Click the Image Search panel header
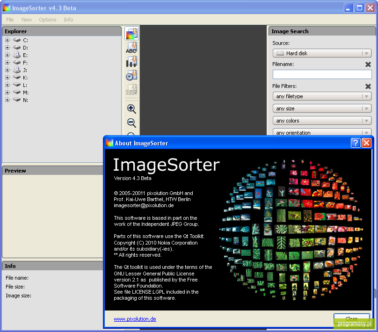The image size is (378, 332). click(322, 31)
